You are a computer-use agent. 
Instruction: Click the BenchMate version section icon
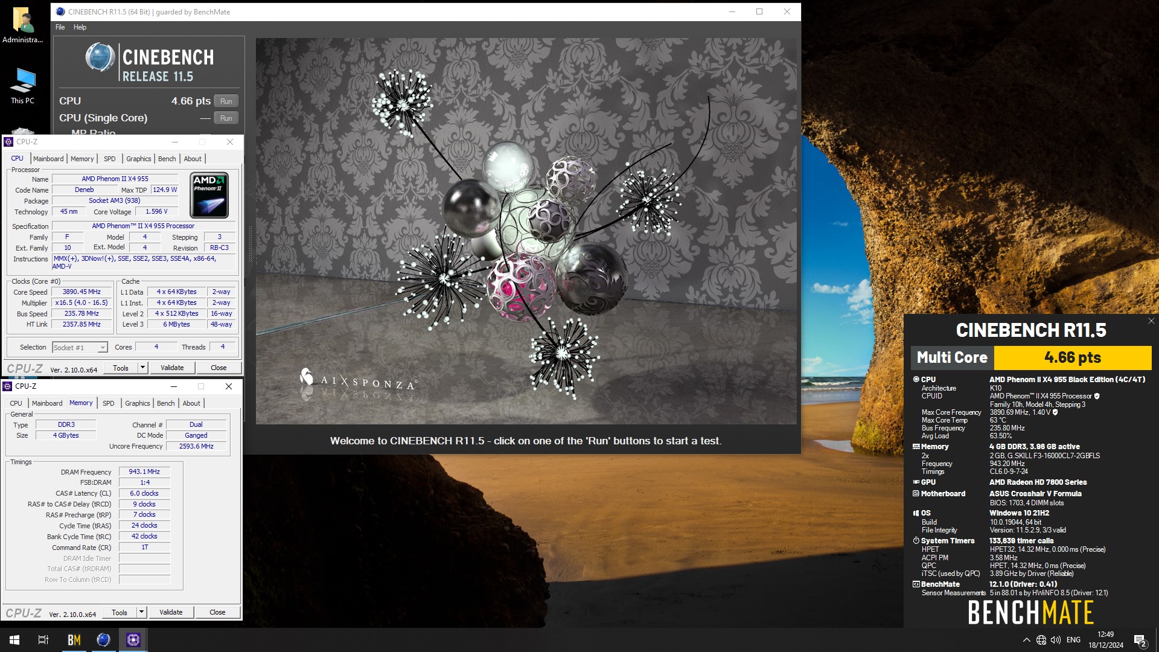click(x=916, y=584)
